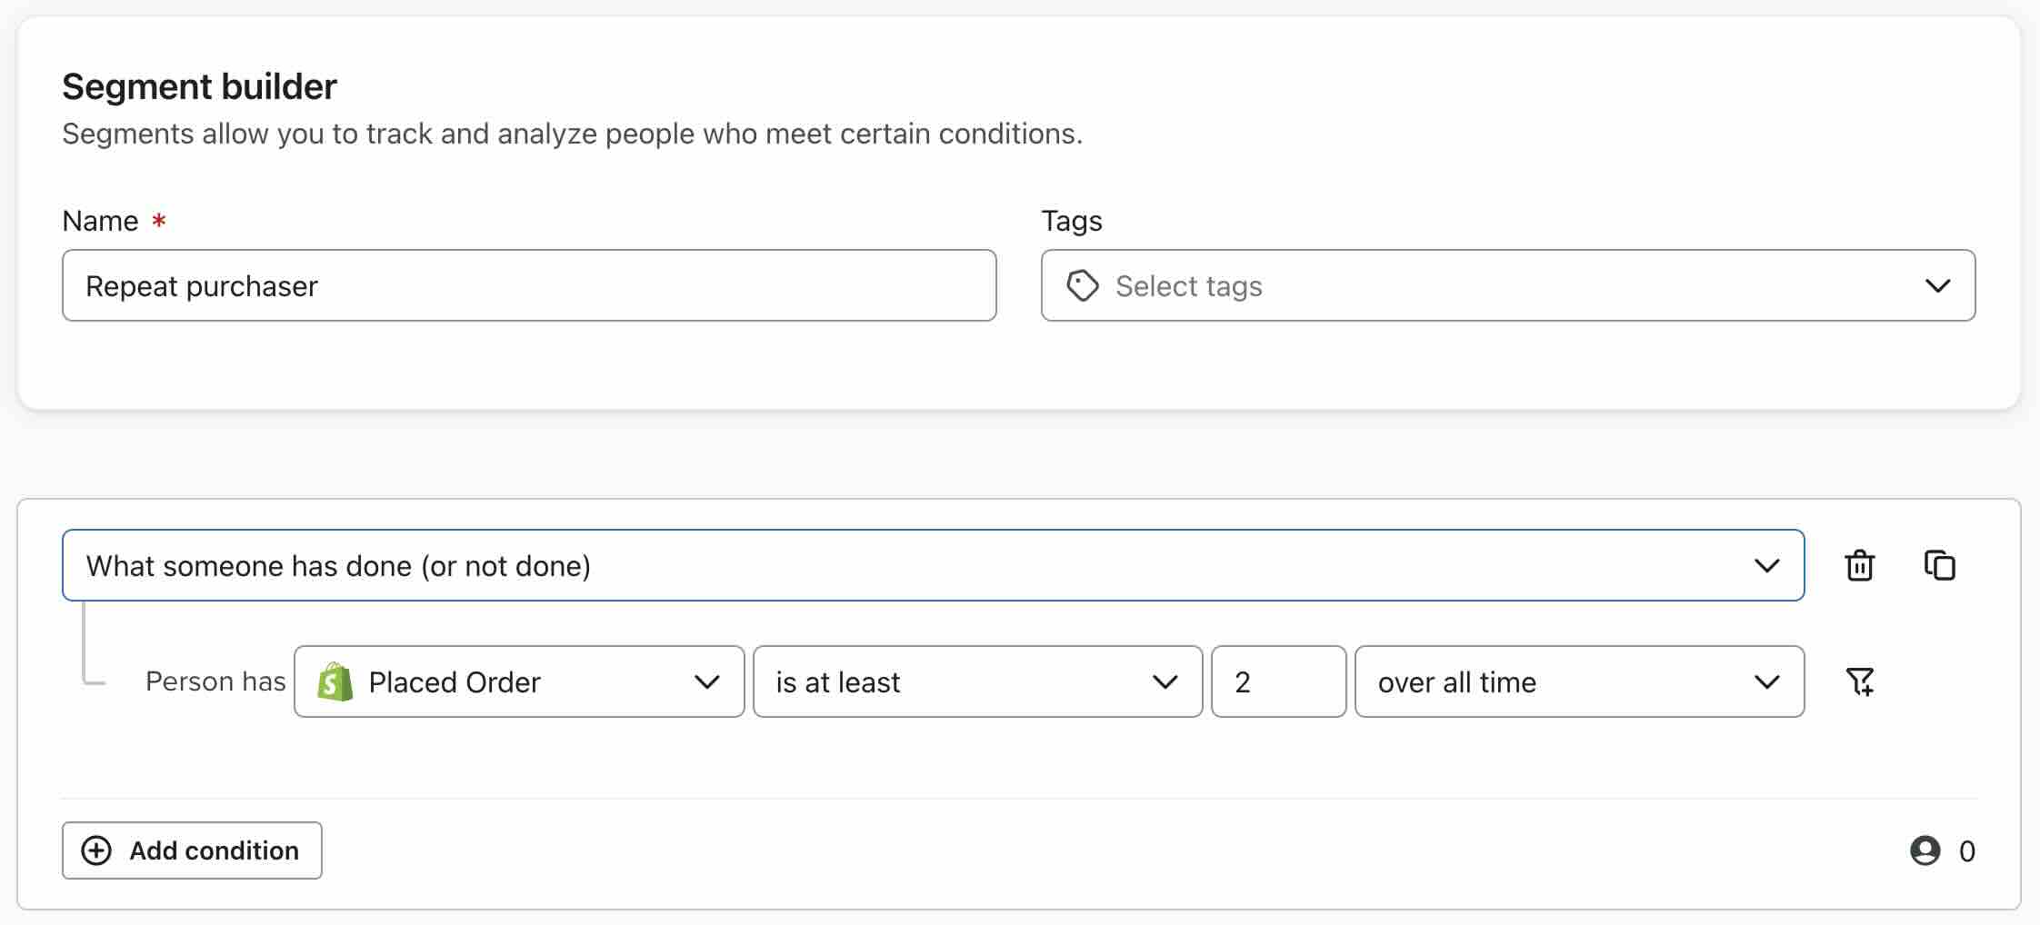Click the 'Person has' label text
Screen dimensions: 2040x925
[215, 681]
